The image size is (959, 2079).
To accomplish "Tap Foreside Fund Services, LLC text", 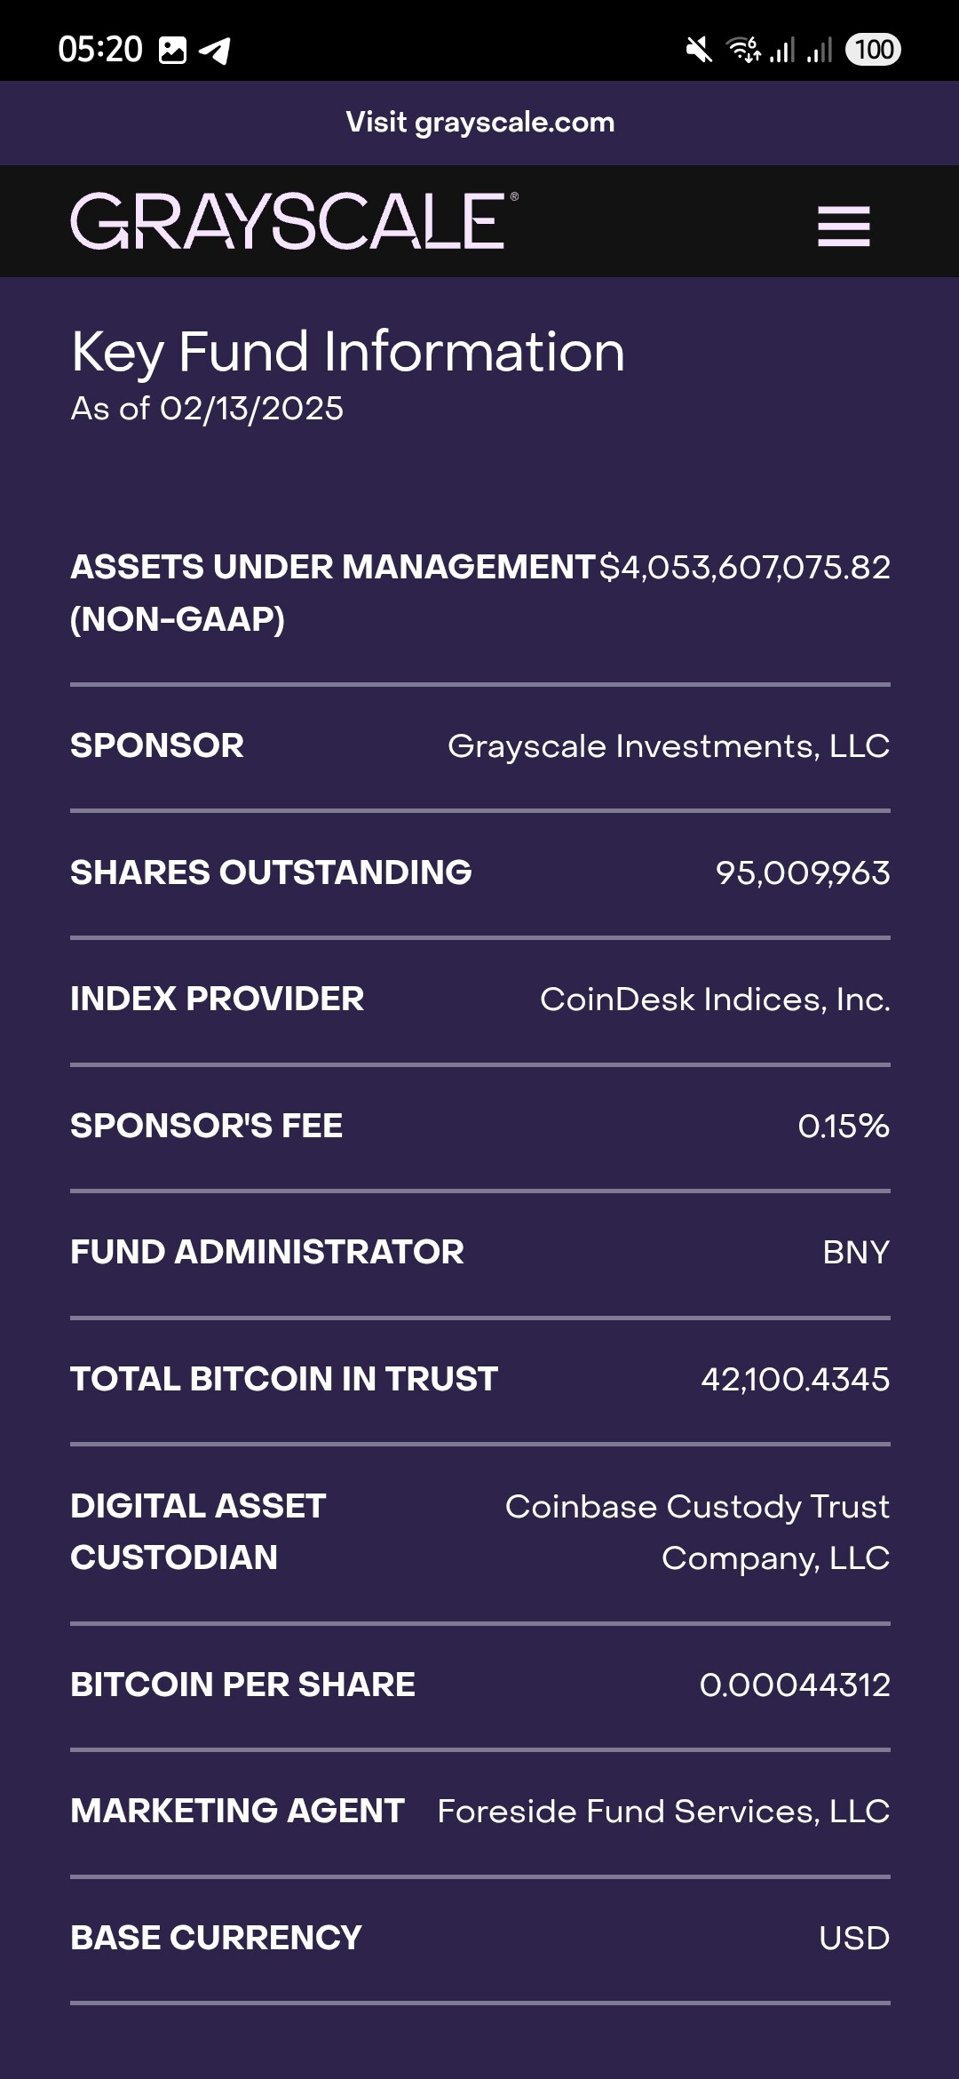I will 663,1812.
